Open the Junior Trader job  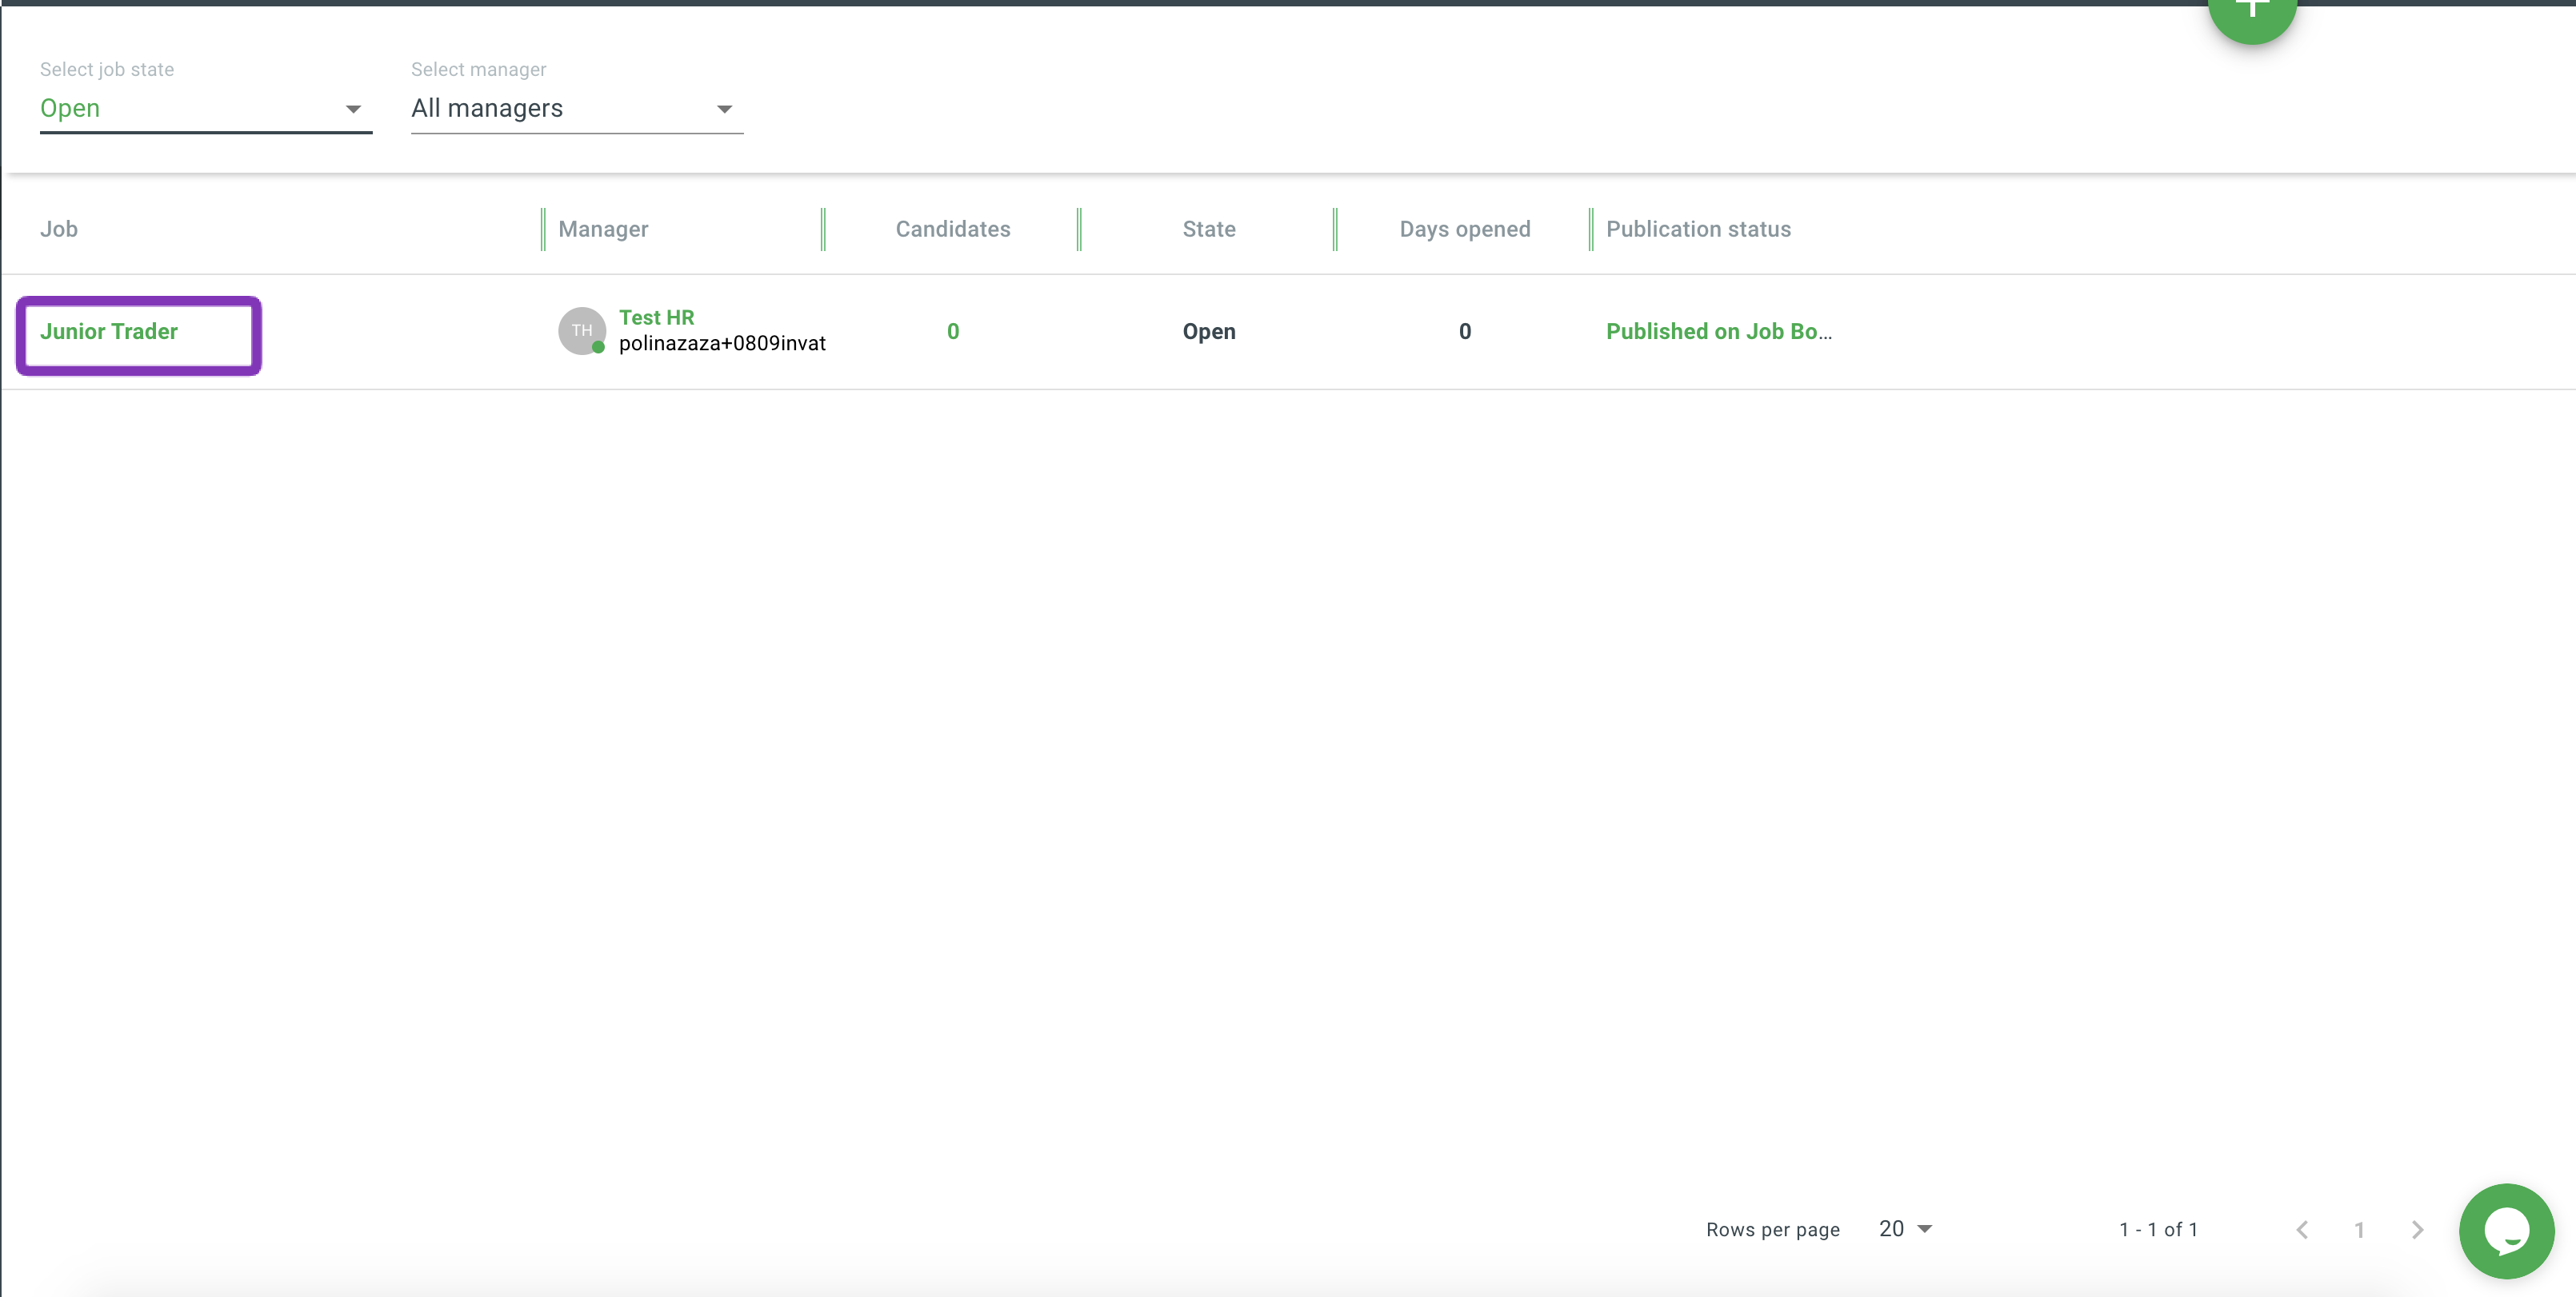[109, 332]
